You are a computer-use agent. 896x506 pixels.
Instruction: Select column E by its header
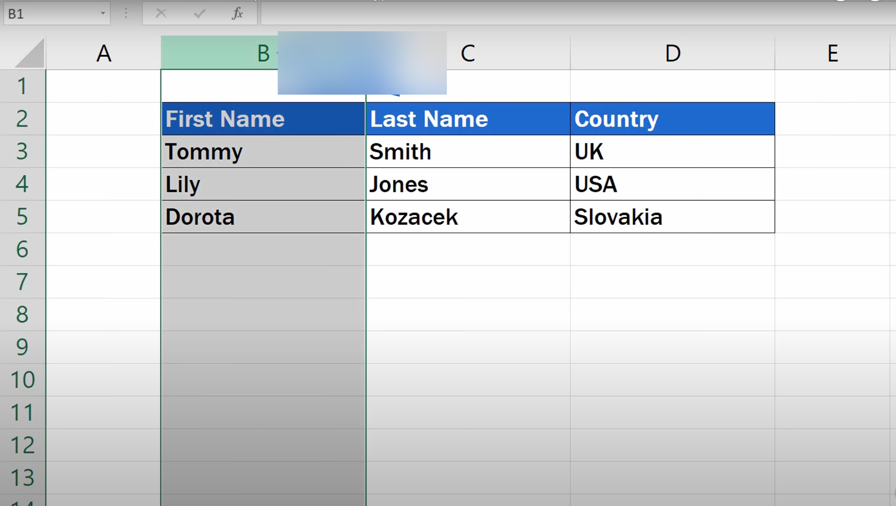832,54
